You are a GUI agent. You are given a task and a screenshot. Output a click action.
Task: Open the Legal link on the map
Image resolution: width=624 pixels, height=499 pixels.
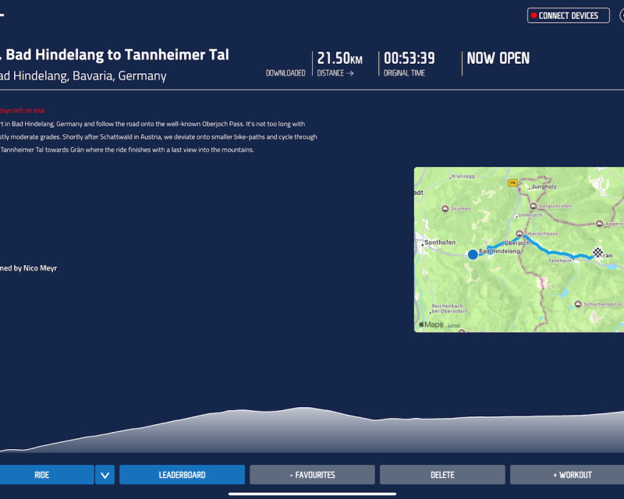453,325
